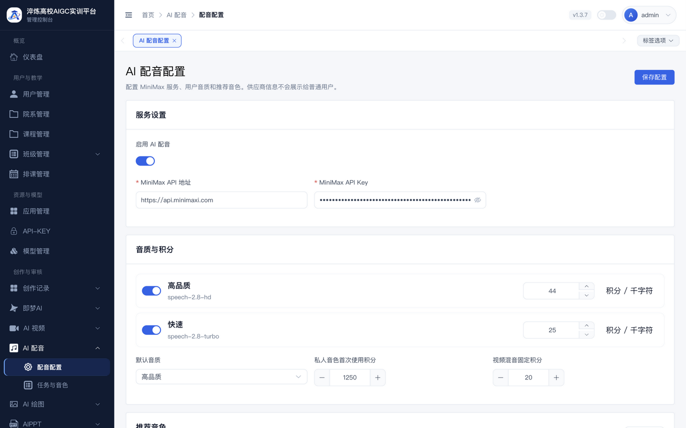Click the 班级管理 list icon
The width and height of the screenshot is (686, 428).
14,154
